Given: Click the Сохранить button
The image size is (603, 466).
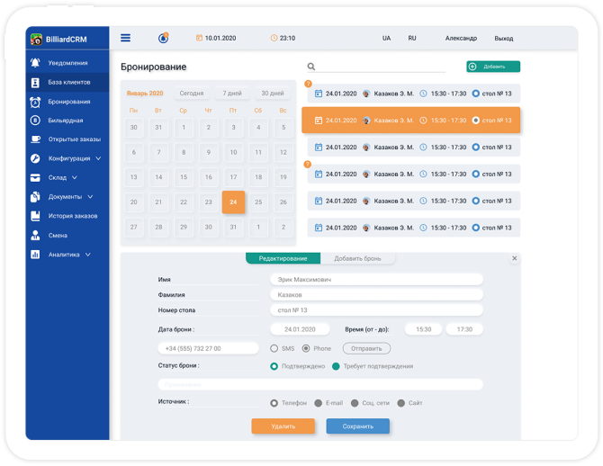Looking at the screenshot, I should pos(357,426).
